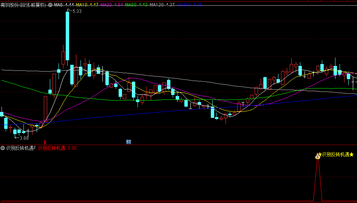Click the yellow ★识别反转机遇★ signal label
The height and width of the screenshot is (203, 357).
[x=336, y=155]
